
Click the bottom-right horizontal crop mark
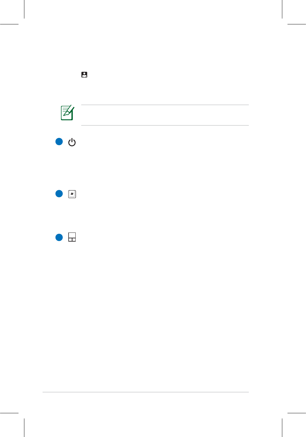click(297, 413)
